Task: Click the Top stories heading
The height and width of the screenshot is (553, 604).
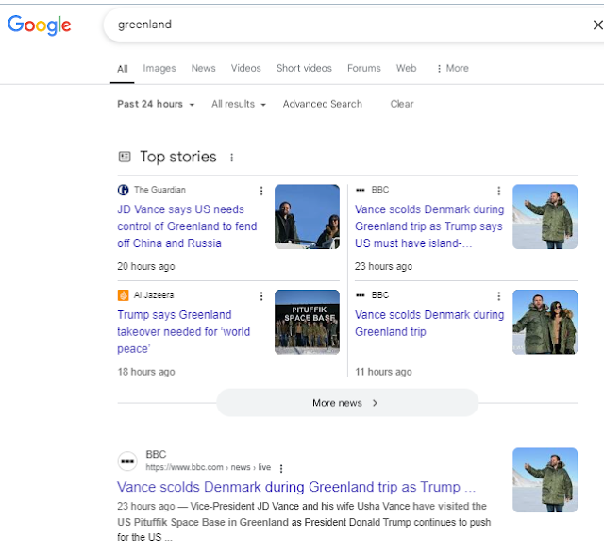Action: tap(178, 157)
